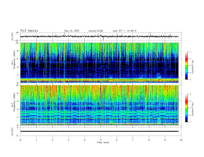Click the '0' tick on the time axis
This screenshot has height=157, width=204.
point(20,140)
